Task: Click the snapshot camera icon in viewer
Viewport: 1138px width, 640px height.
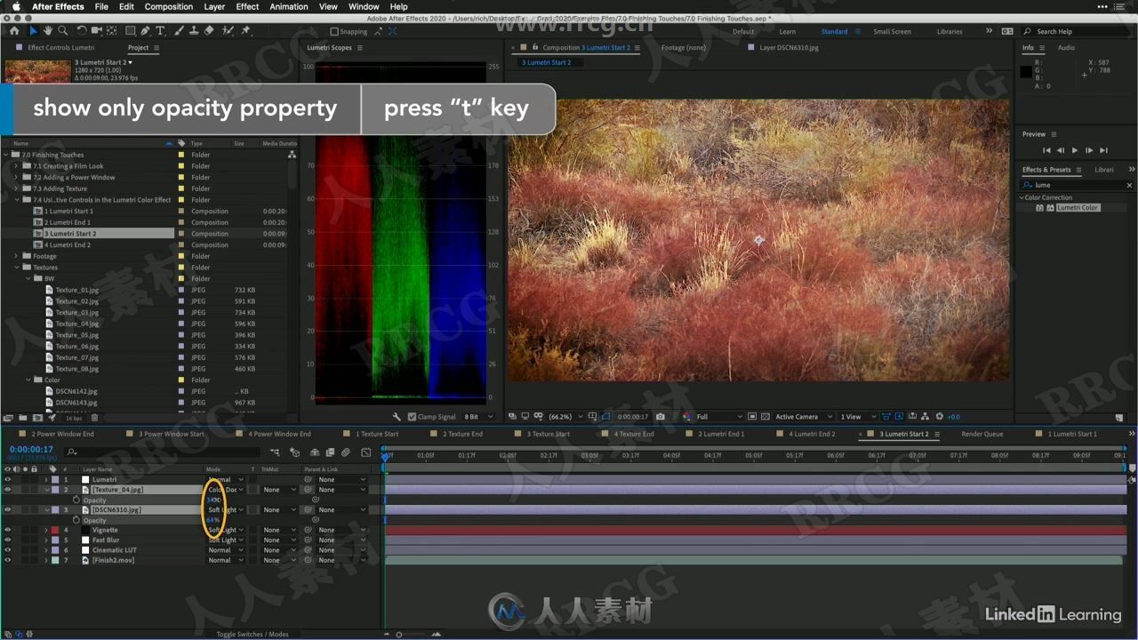Action: 660,416
